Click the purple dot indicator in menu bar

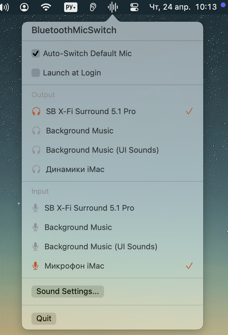click(x=223, y=5)
